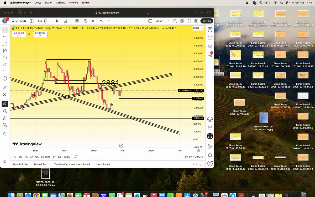
Task: Open the candlestick chart type menu
Action: 57,21
